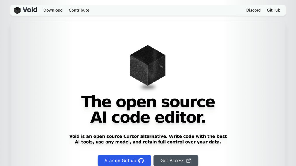Click the words "Void is an open source" in paragraph

click(96, 136)
